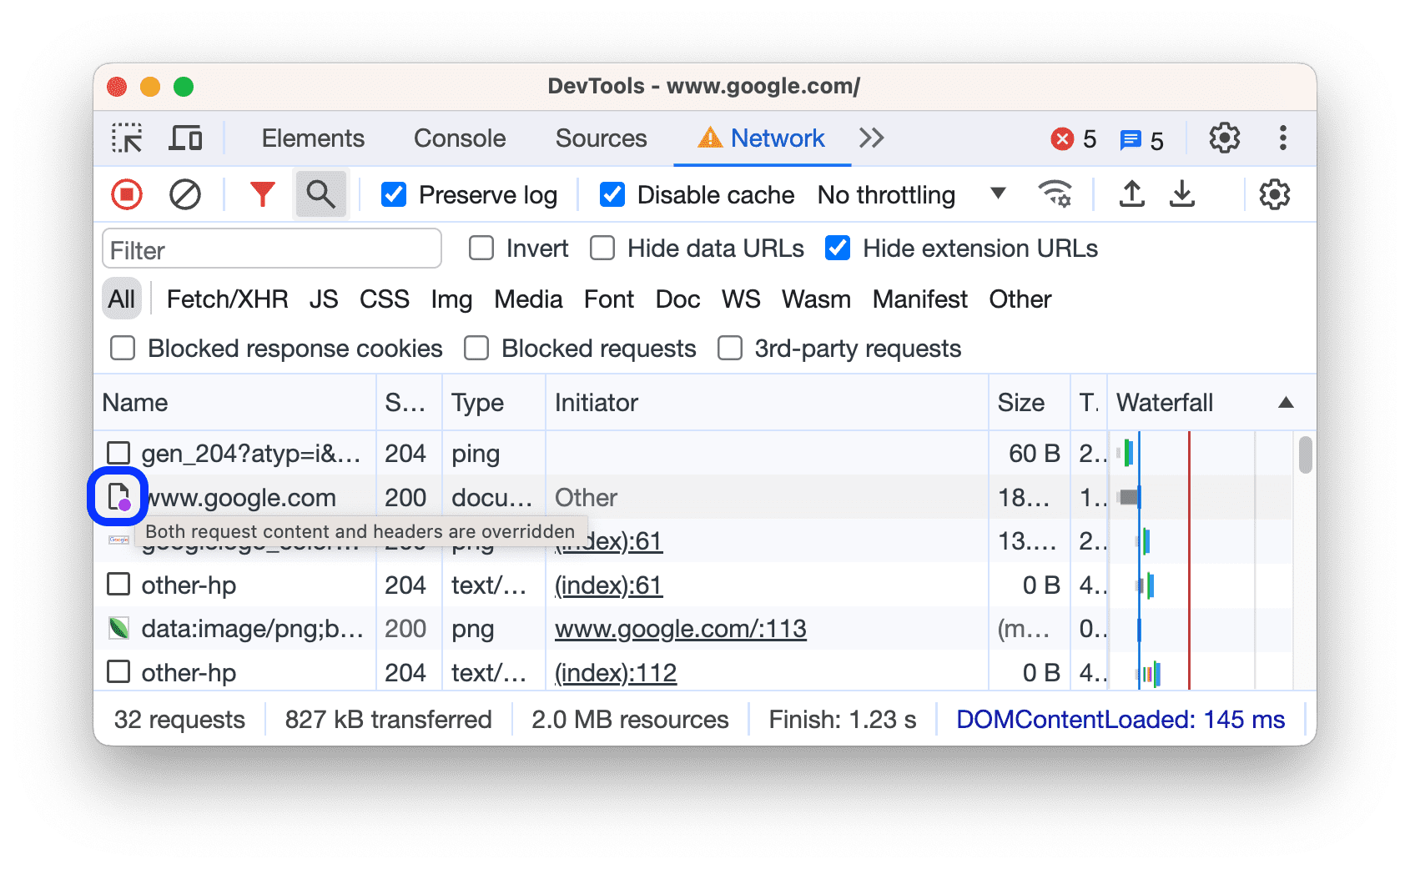This screenshot has width=1410, height=869.
Task: Select the inspect element tool
Action: tap(126, 138)
